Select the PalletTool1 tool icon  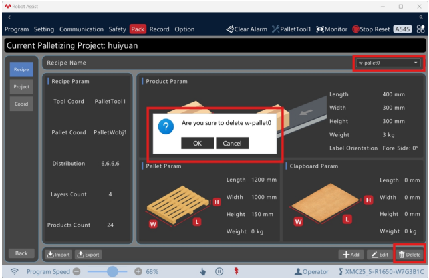click(275, 29)
